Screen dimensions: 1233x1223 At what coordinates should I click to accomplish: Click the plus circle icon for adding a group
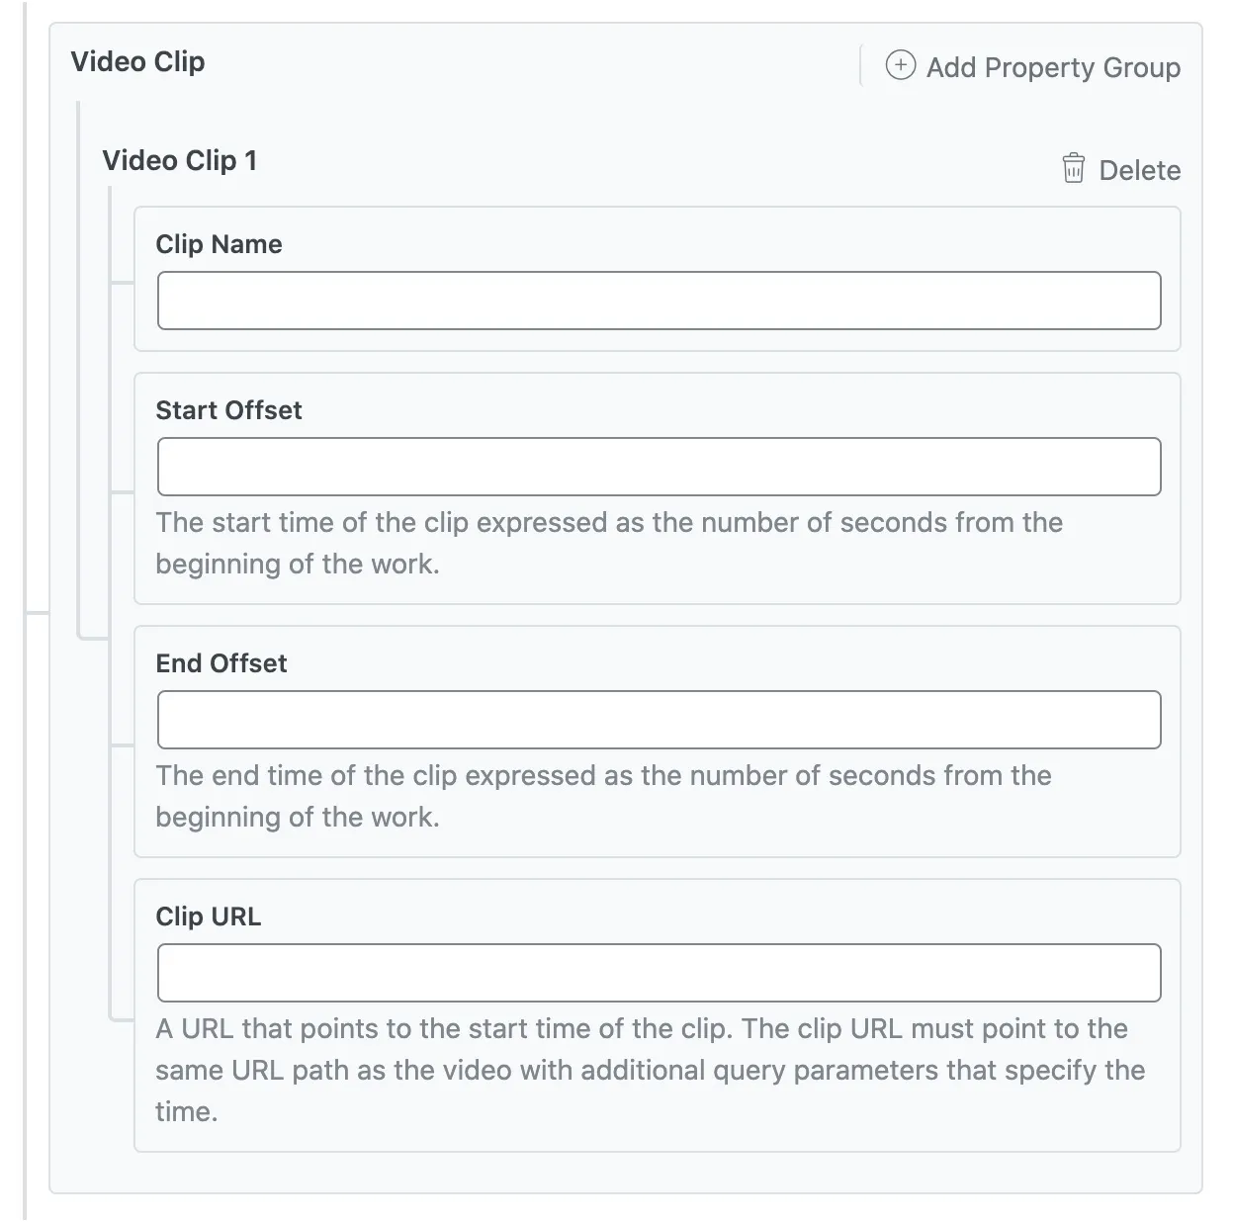[x=900, y=66]
